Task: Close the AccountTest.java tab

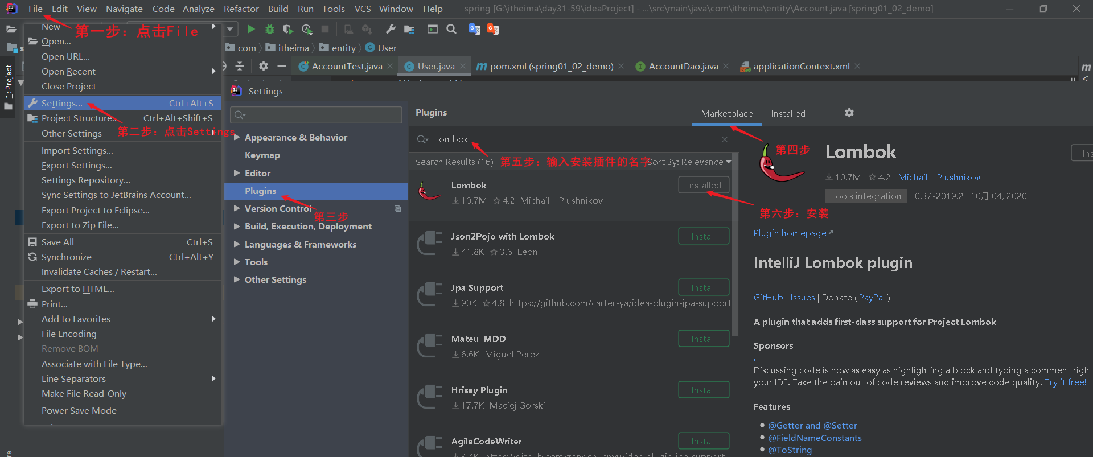Action: [390, 67]
